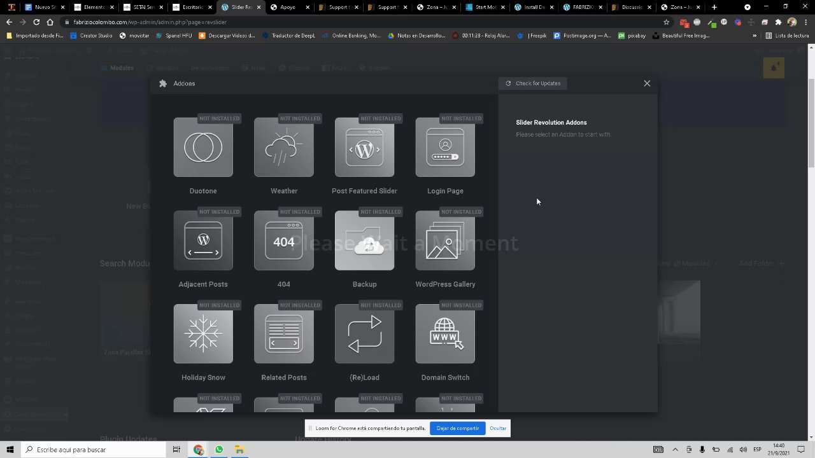Image resolution: width=815 pixels, height=458 pixels.
Task: Click the Slider Revolution Addons heading
Action: (x=551, y=122)
